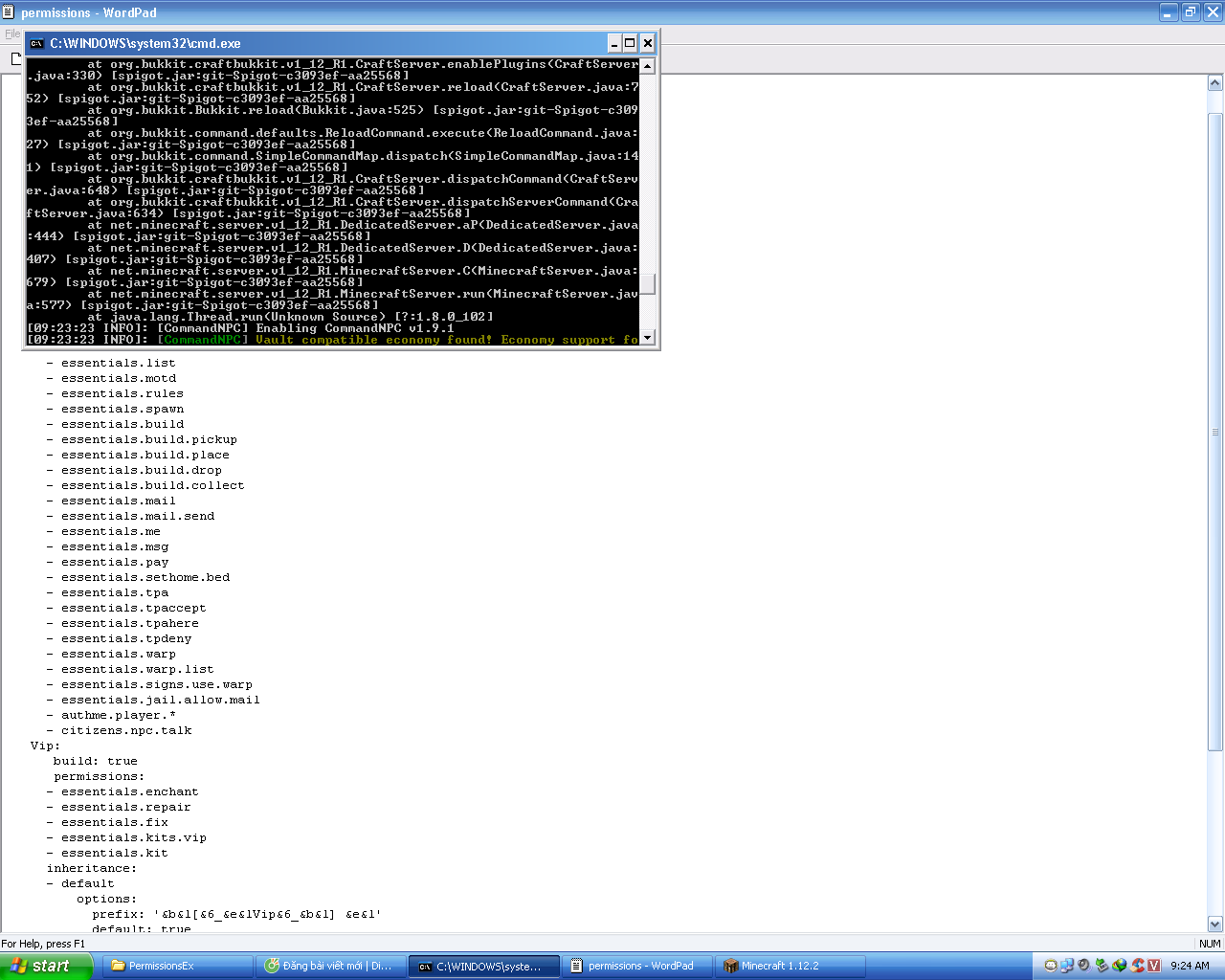1225x980 pixels.
Task: Click the taskbar clock showing 9:24 AM
Action: pyautogui.click(x=1190, y=966)
